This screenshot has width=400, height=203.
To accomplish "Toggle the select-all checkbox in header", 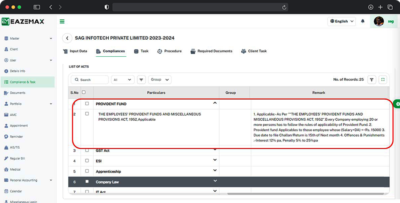I will click(84, 92).
